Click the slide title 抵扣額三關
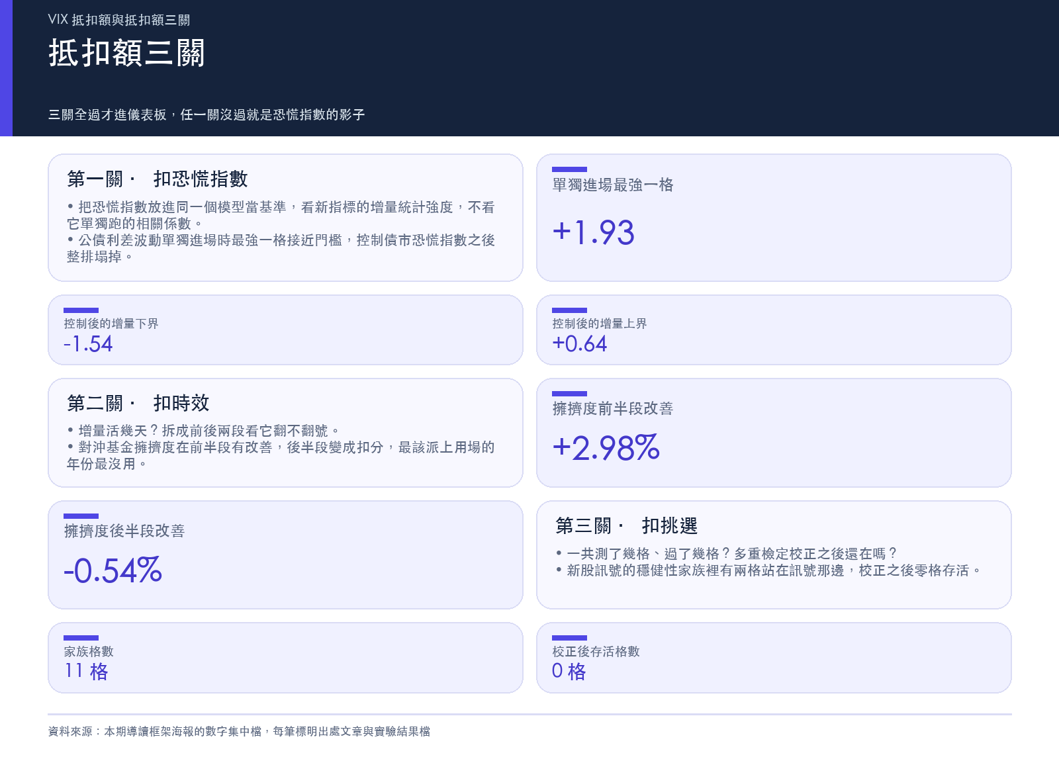The width and height of the screenshot is (1059, 761). pyautogui.click(x=126, y=53)
